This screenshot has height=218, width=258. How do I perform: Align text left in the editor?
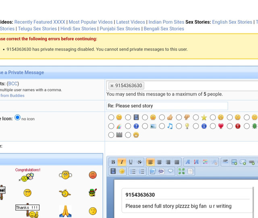150,162
